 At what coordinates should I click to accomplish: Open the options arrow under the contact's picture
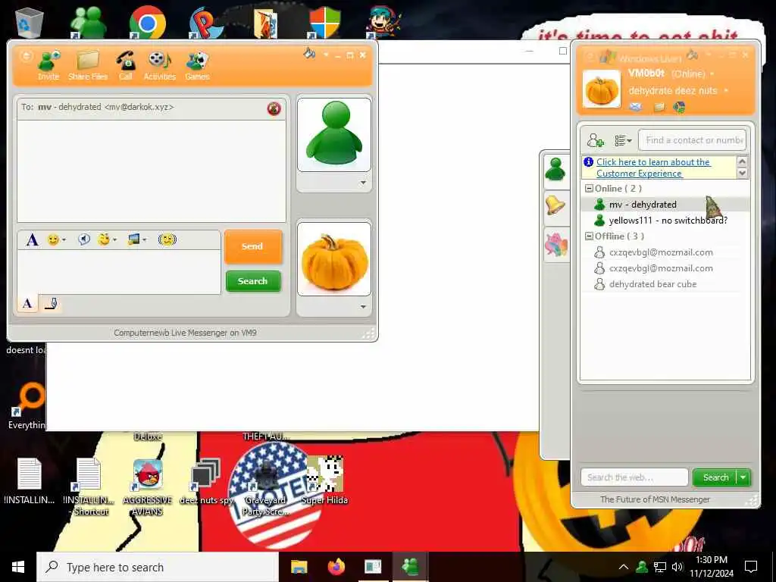pyautogui.click(x=363, y=183)
